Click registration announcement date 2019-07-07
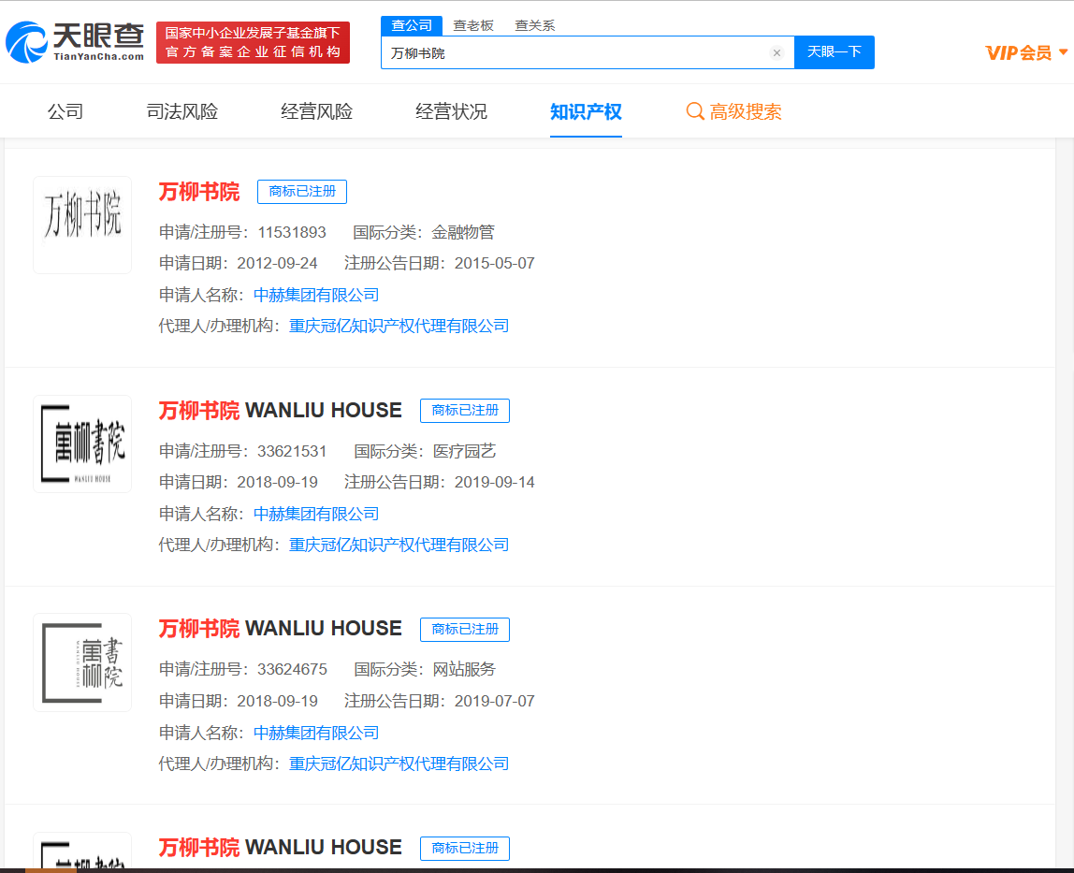Image resolution: width=1074 pixels, height=873 pixels. tap(495, 702)
